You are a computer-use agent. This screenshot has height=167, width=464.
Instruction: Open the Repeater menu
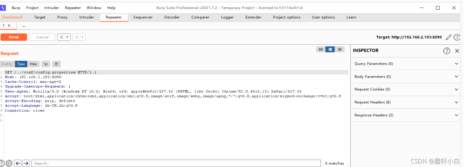click(x=73, y=8)
